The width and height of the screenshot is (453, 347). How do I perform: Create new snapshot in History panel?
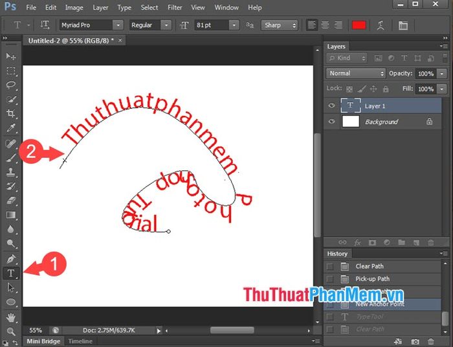[415, 342]
